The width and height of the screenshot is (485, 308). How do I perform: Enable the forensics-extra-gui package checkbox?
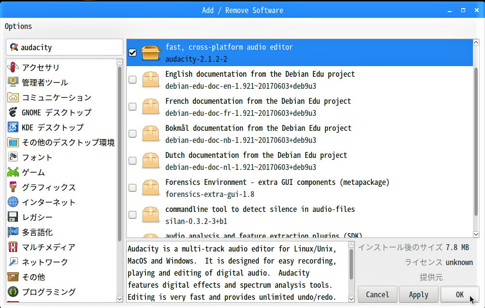[x=132, y=188]
